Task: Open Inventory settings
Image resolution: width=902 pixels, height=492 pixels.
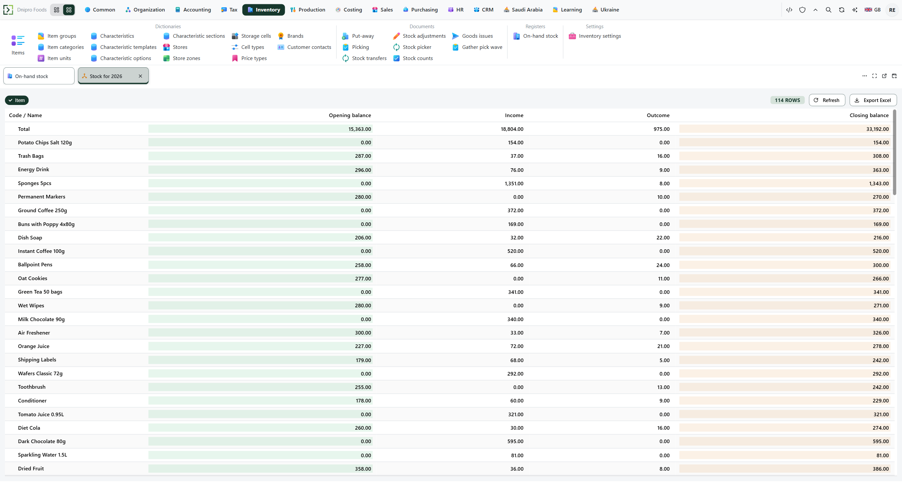Action: coord(595,36)
